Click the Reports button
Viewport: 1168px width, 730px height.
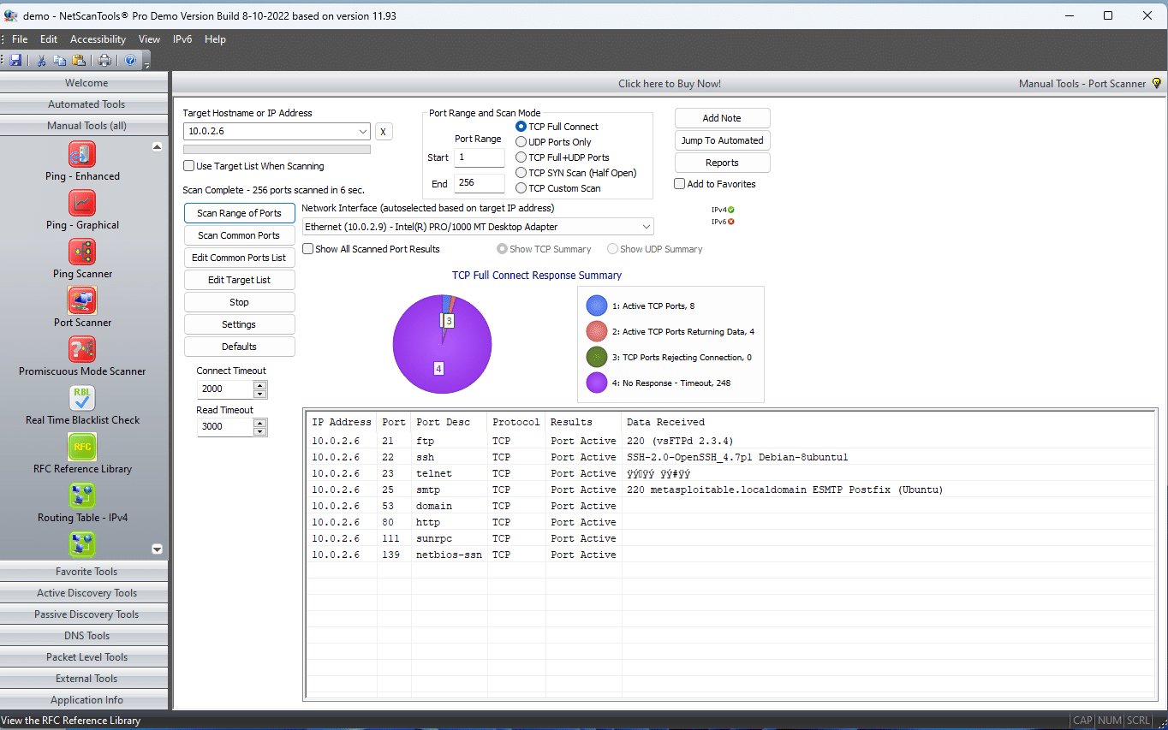(x=722, y=163)
